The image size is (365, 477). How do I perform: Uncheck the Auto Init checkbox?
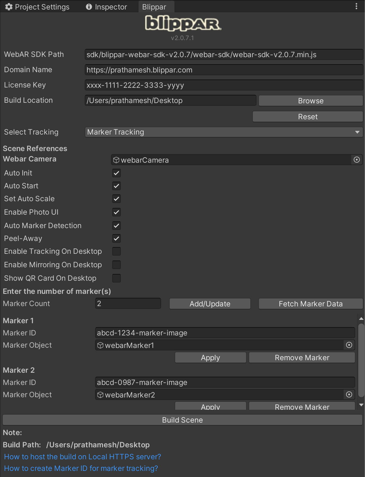pos(116,173)
